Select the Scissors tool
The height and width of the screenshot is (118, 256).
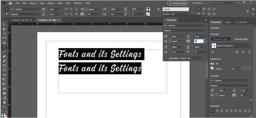click(4, 75)
